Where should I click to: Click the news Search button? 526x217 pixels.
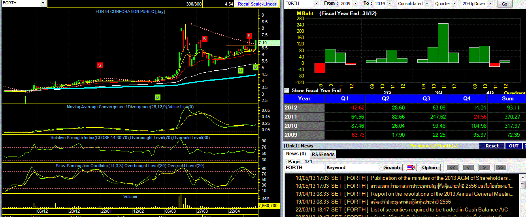(x=392, y=168)
